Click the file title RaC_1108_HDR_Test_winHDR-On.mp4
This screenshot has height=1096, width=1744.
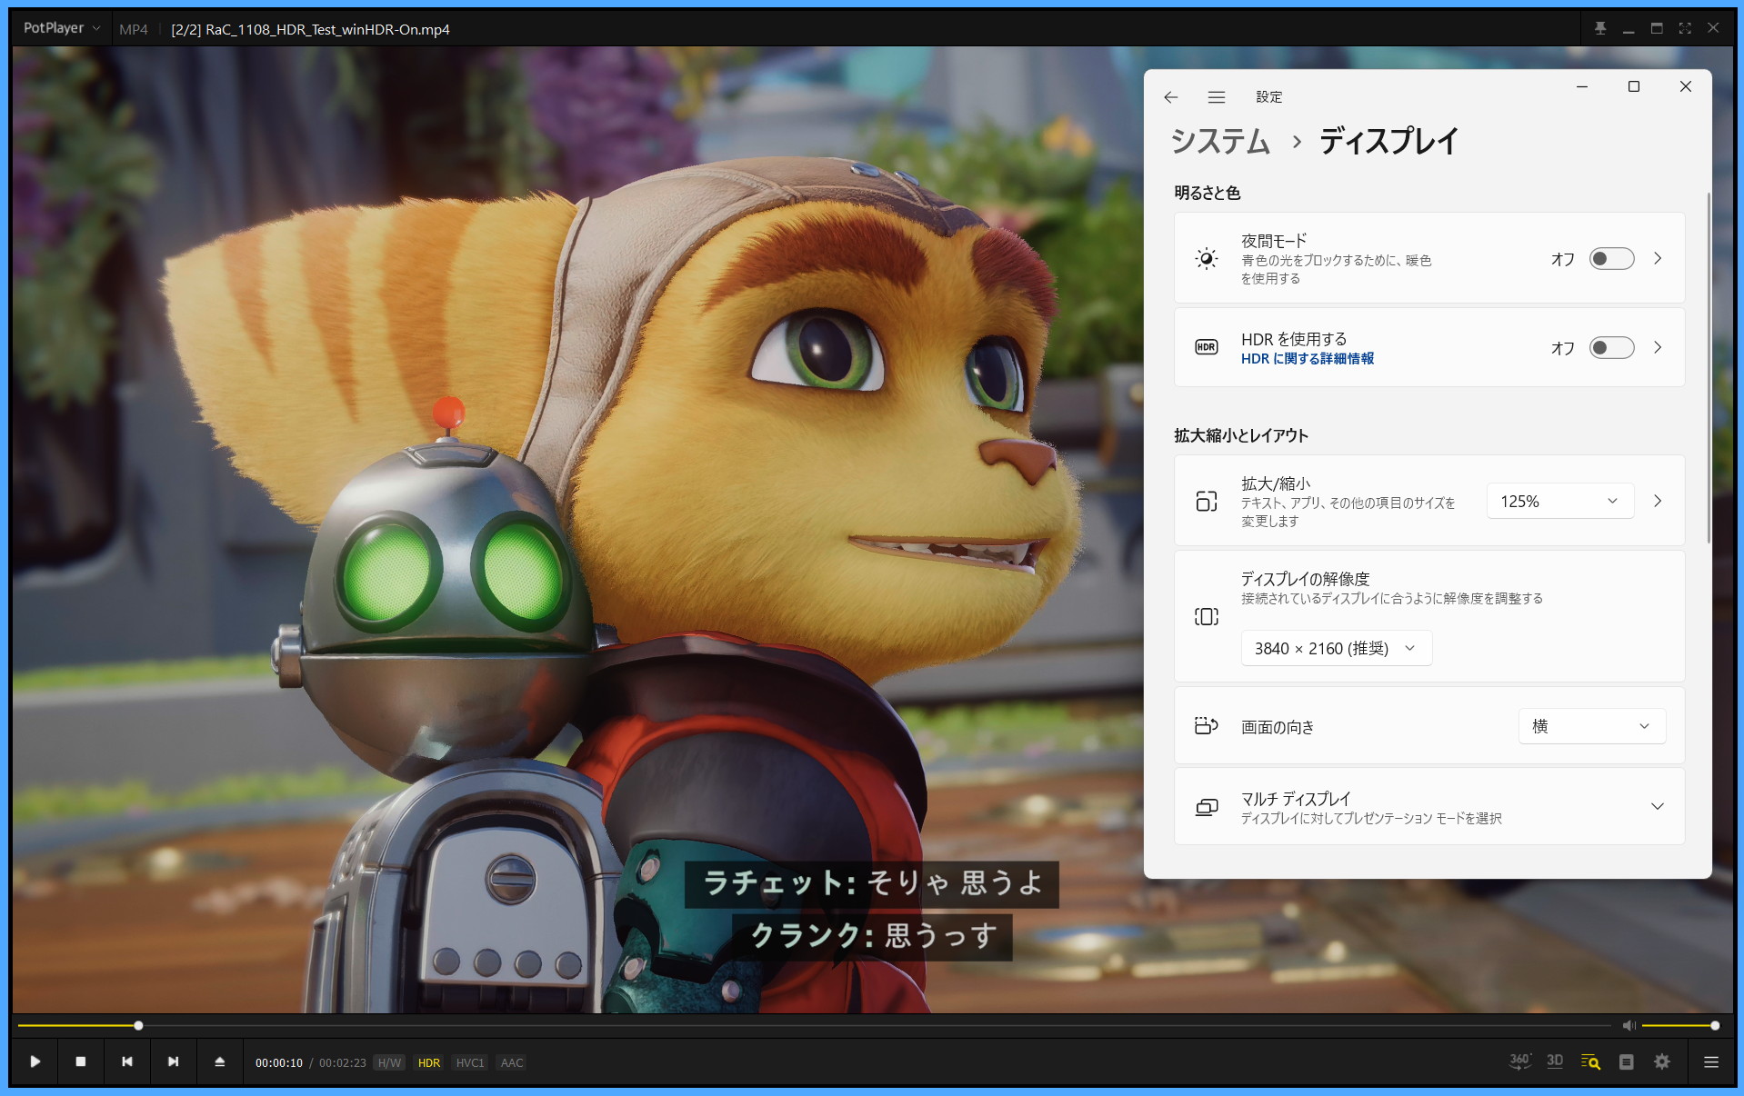click(x=328, y=29)
